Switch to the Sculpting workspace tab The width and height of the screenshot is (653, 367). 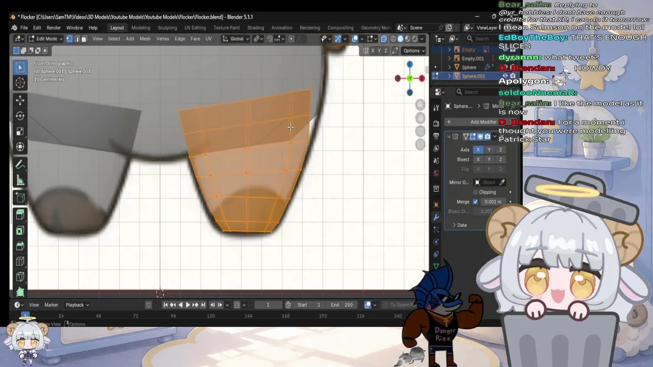[167, 28]
